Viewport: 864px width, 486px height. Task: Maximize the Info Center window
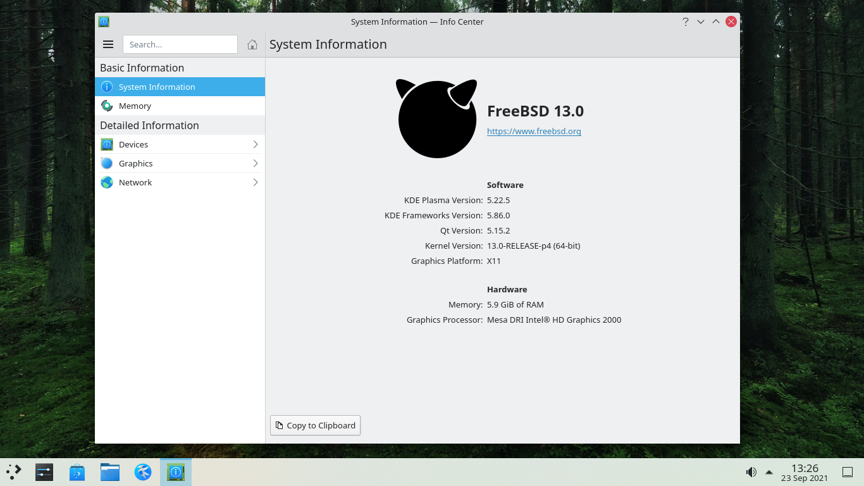(x=715, y=22)
